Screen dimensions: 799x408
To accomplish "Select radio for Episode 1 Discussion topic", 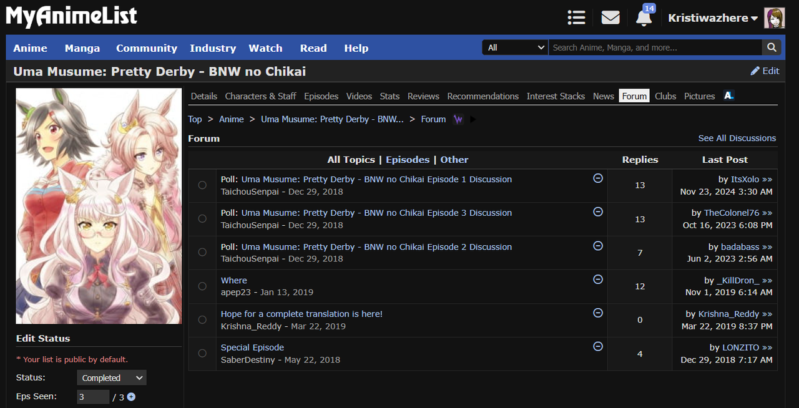I will (202, 185).
